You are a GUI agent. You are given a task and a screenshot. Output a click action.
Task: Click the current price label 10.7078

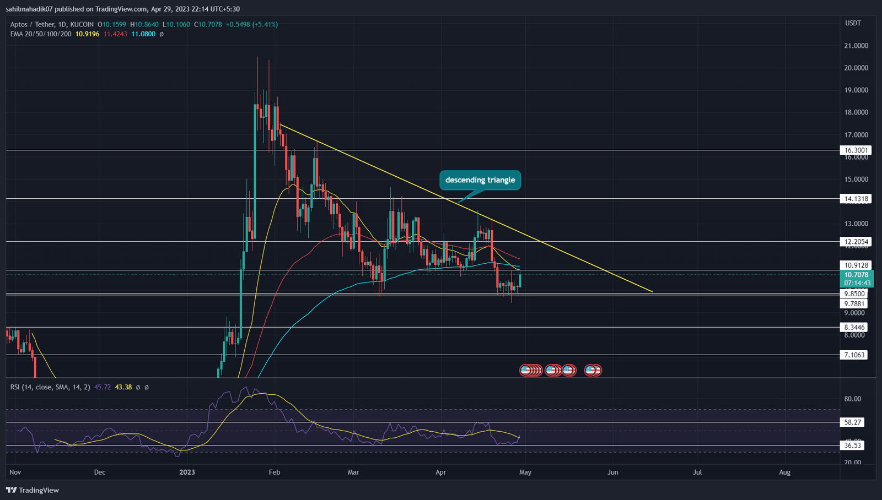(856, 275)
